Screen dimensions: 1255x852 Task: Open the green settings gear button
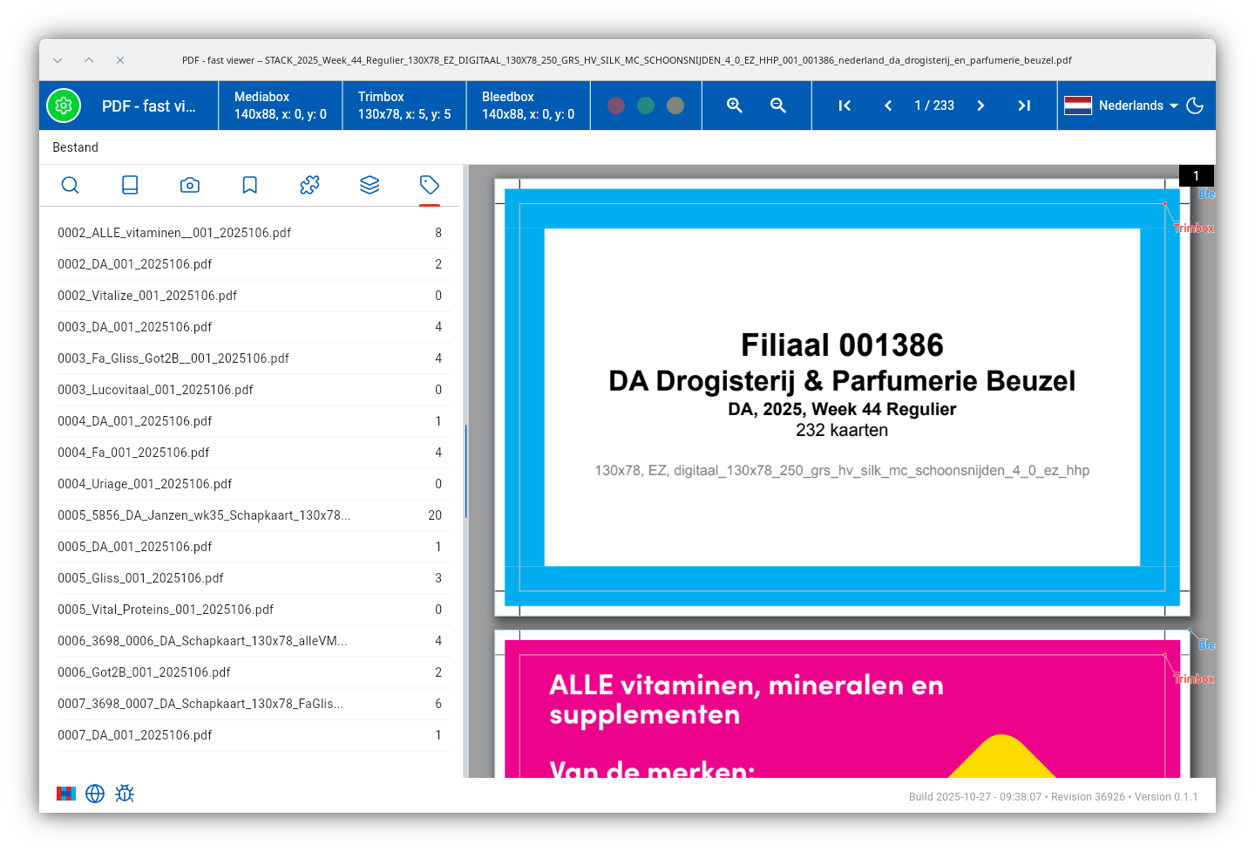point(64,106)
